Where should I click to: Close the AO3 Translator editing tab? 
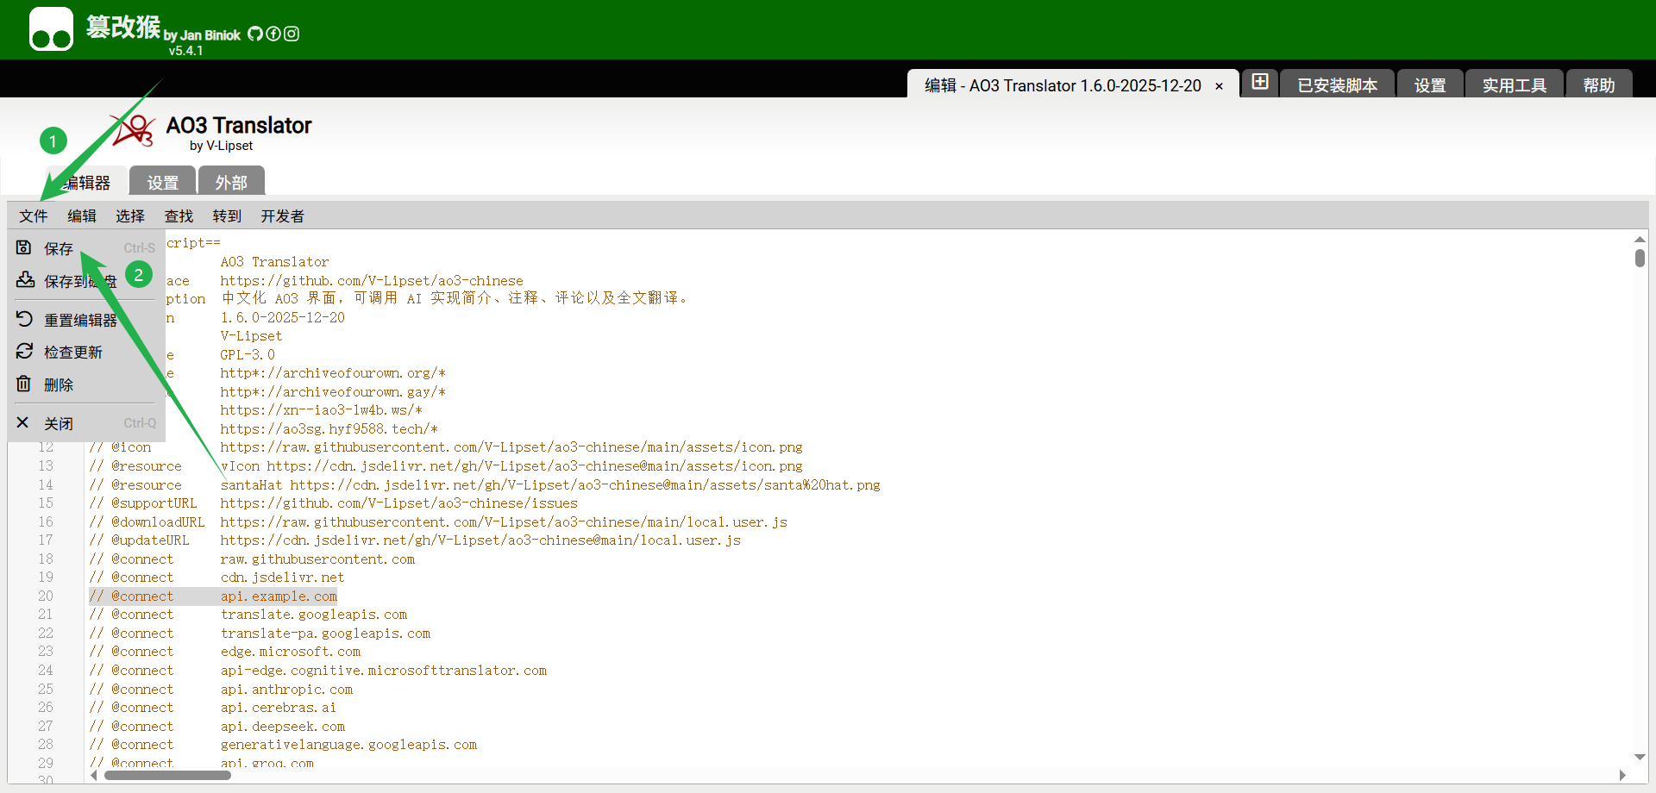[x=1219, y=86]
